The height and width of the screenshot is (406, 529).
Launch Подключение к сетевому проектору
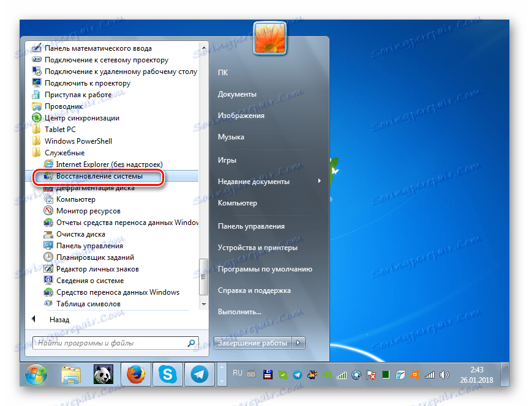(100, 60)
